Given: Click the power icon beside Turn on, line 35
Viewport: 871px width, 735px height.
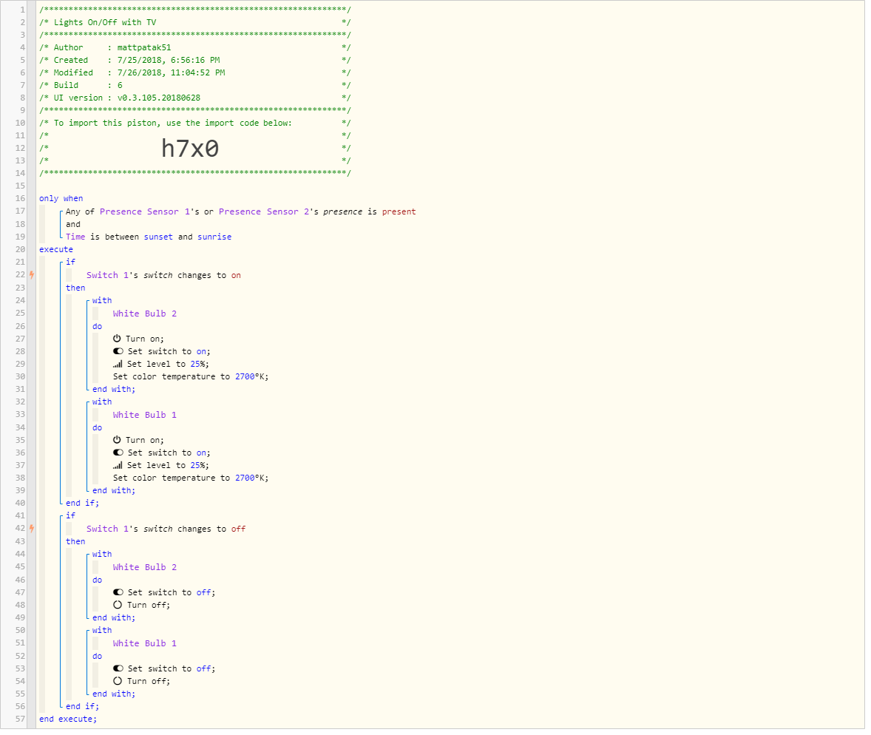Looking at the screenshot, I should [x=118, y=440].
